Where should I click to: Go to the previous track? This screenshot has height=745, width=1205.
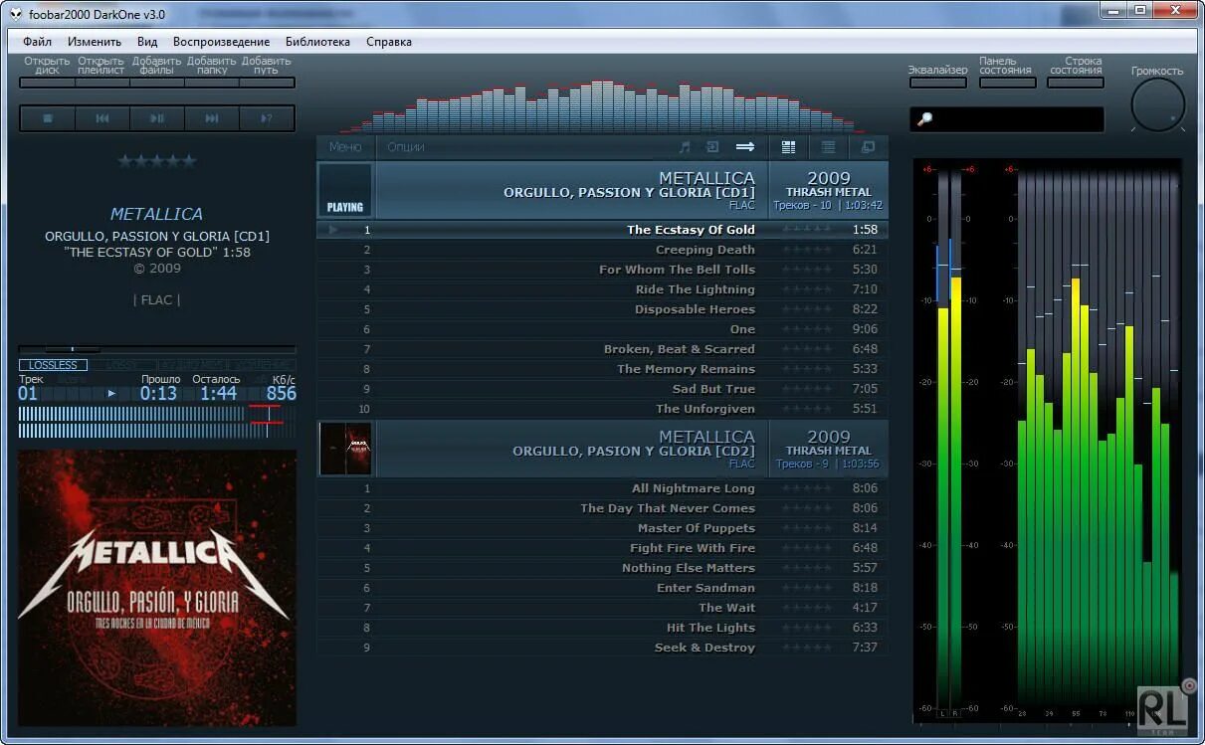[x=102, y=118]
